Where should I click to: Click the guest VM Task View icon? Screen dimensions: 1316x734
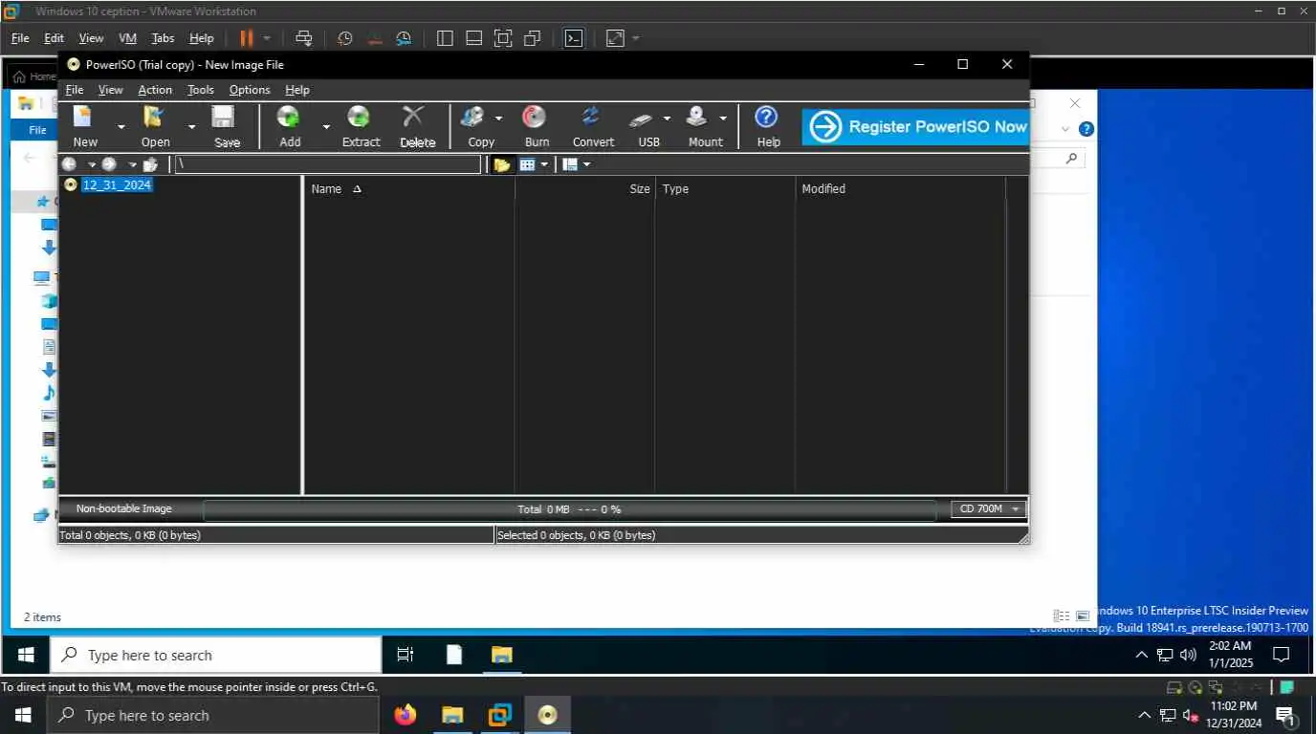405,655
